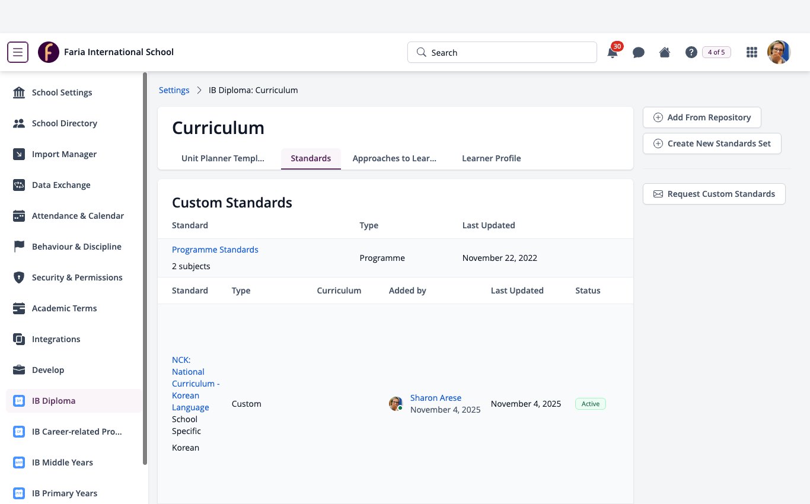The image size is (810, 504).
Task: Go to the home icon
Action: [665, 52]
